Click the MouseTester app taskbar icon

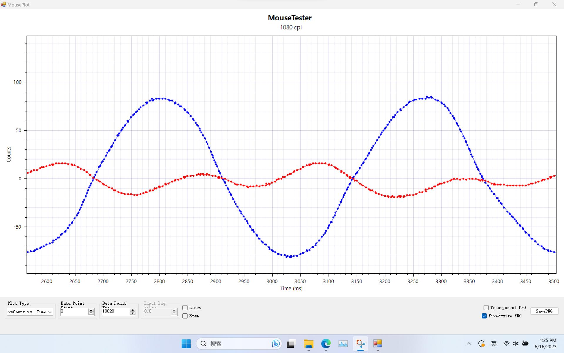377,344
